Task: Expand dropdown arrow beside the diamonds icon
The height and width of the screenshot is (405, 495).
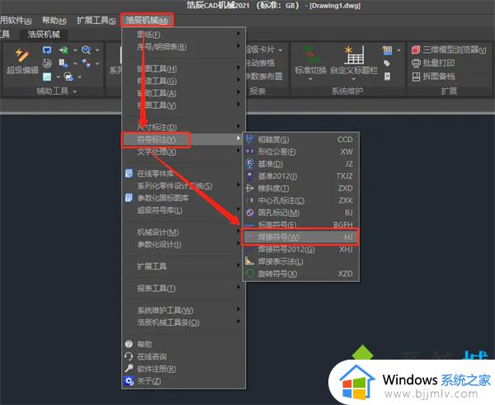Action: (97, 64)
